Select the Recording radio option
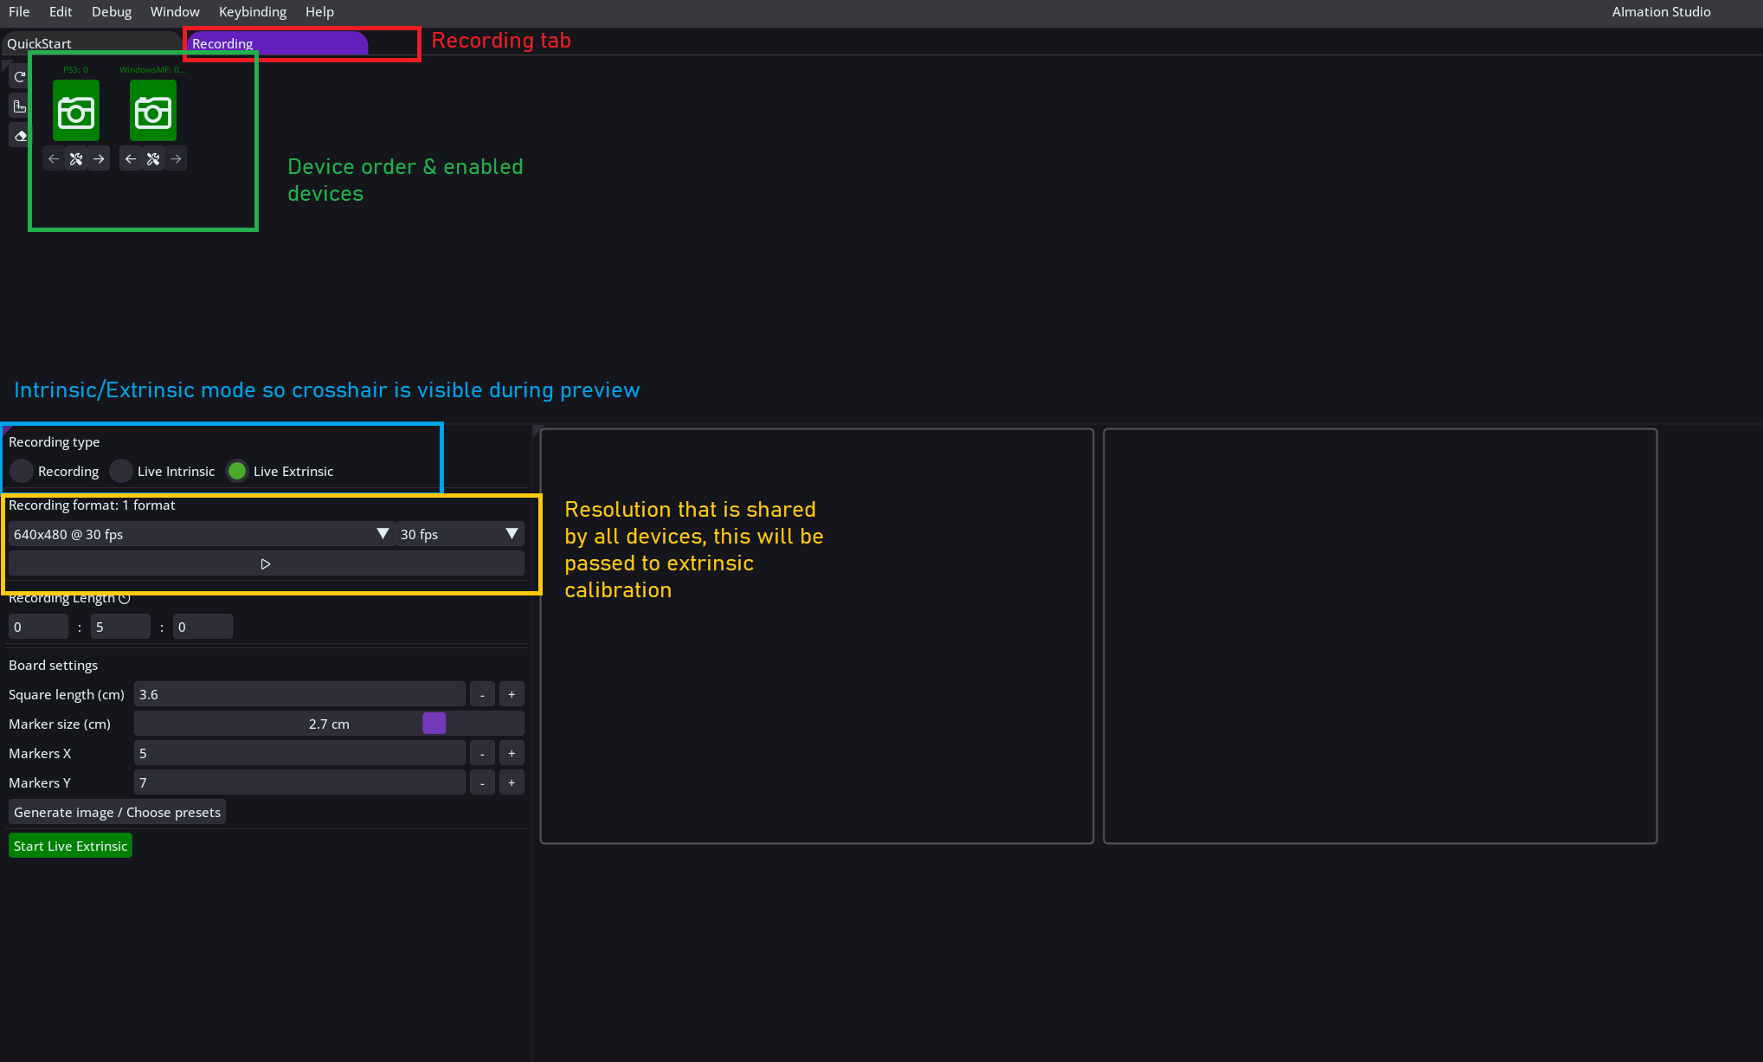 22,471
